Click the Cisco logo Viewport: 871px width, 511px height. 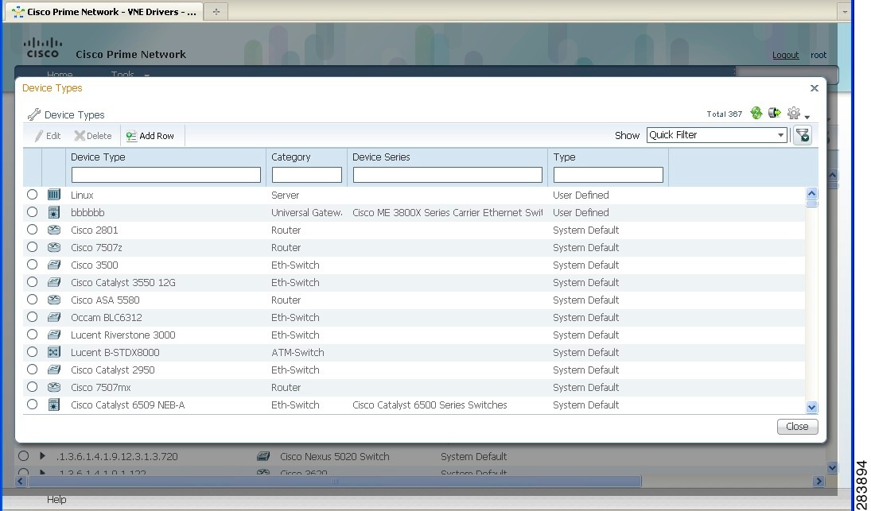point(43,48)
